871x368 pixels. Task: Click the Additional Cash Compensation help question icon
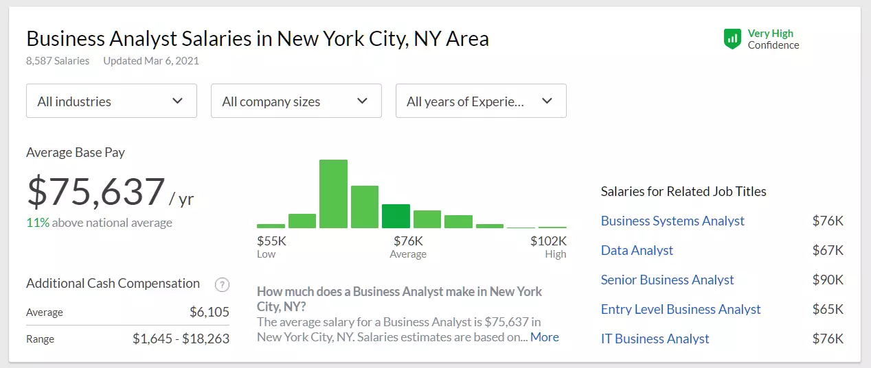coord(222,284)
